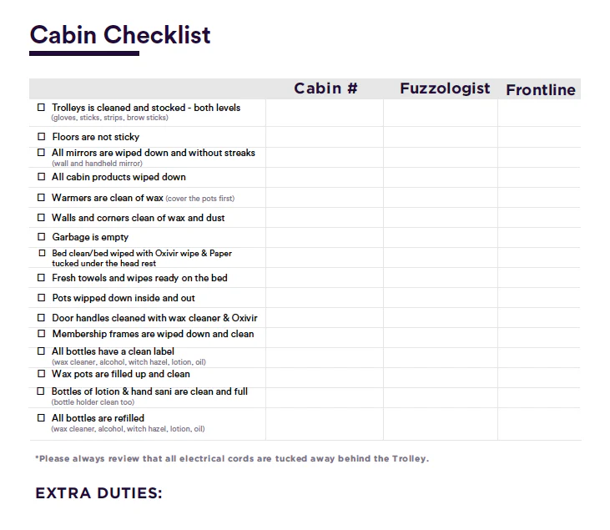Click the 'Fuzzologist' column header
The height and width of the screenshot is (530, 610).
click(x=445, y=88)
